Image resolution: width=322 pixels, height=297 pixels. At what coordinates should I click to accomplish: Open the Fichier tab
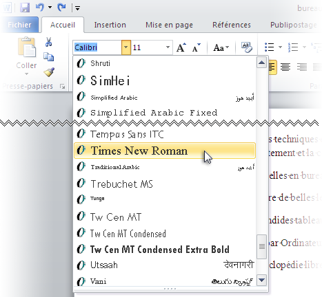coord(19,25)
